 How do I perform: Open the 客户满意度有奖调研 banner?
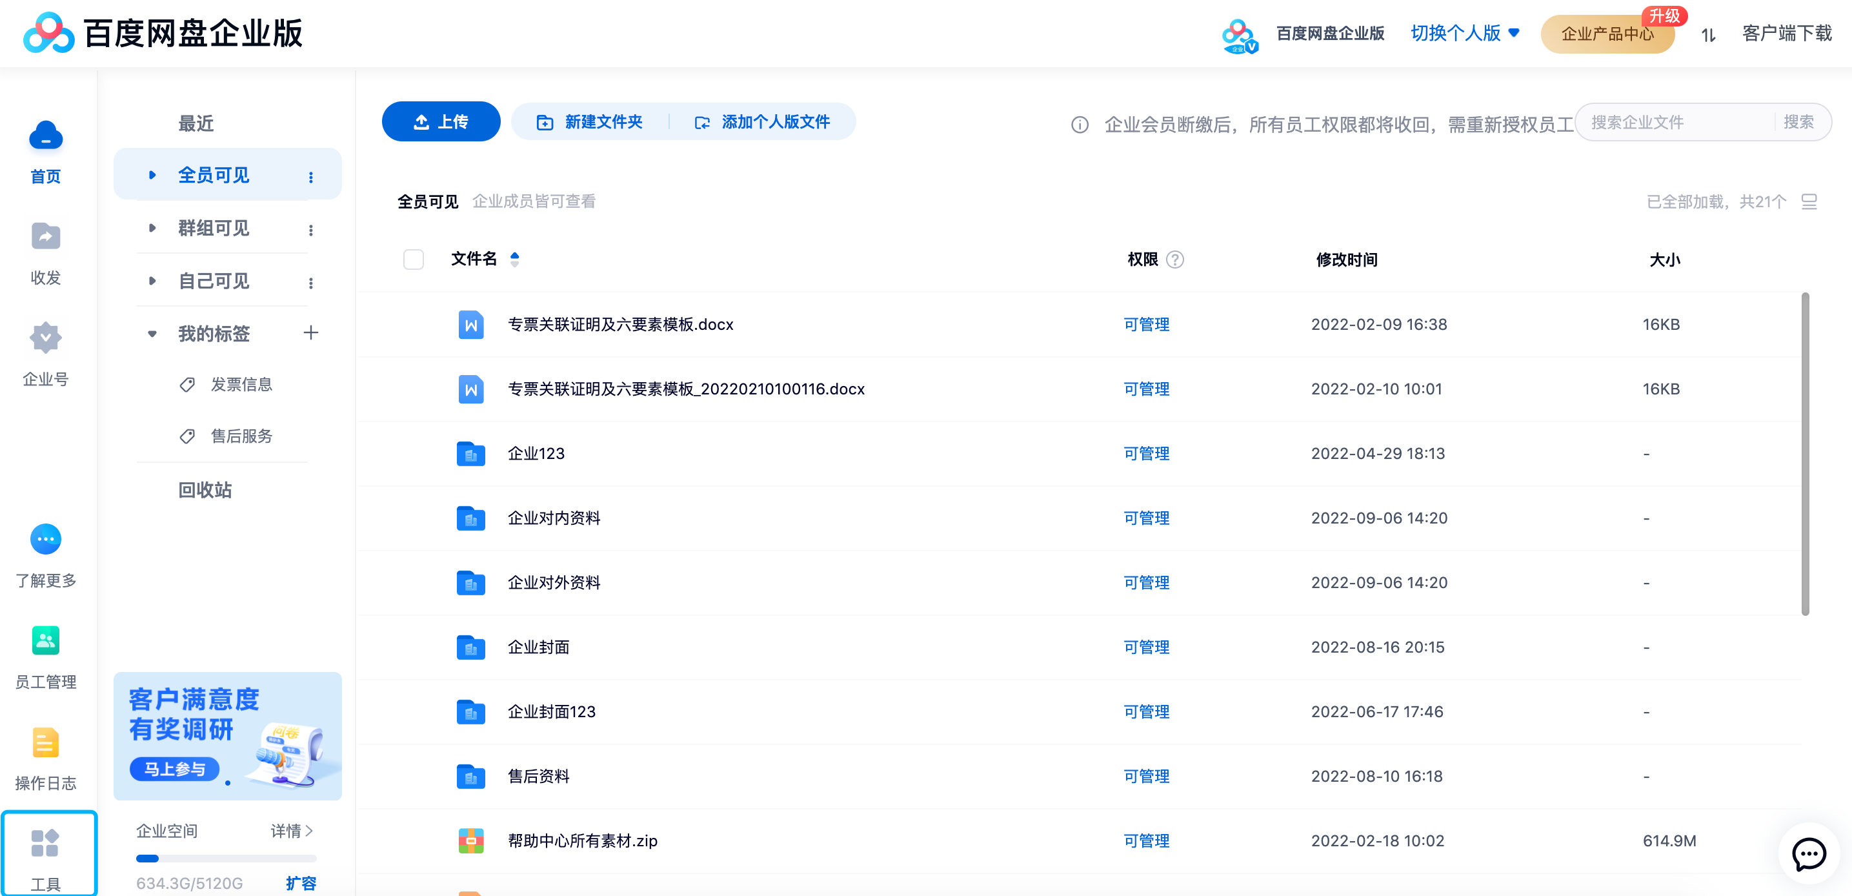(227, 737)
